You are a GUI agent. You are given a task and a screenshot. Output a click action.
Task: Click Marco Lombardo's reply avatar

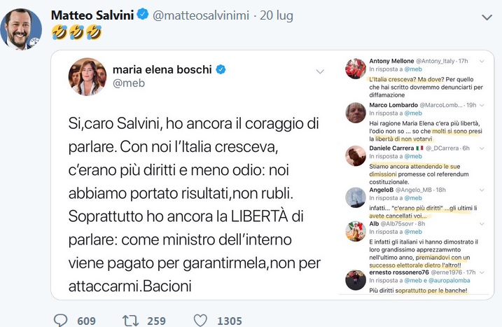356,111
